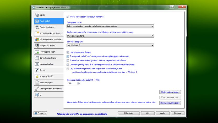Toggle Użyj list szybkiego dostępu checkbox
218x123 pixels.
pyautogui.click(x=68, y=52)
